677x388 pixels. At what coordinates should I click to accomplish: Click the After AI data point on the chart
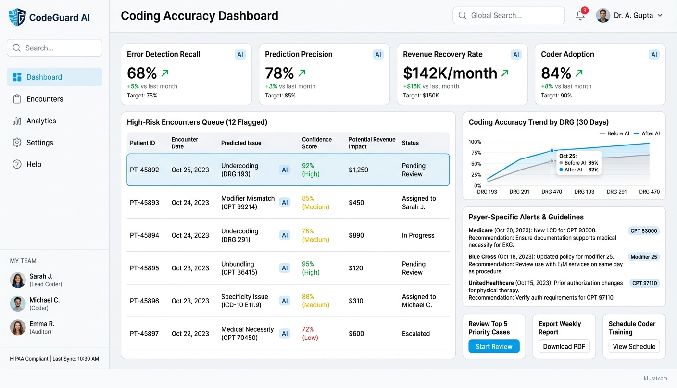tap(552, 151)
